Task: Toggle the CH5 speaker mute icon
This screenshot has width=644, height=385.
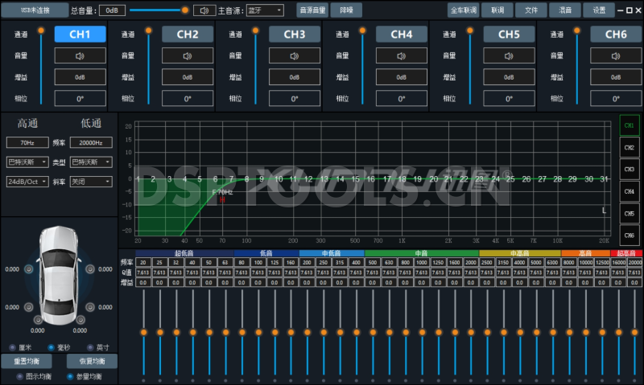Action: (x=509, y=56)
